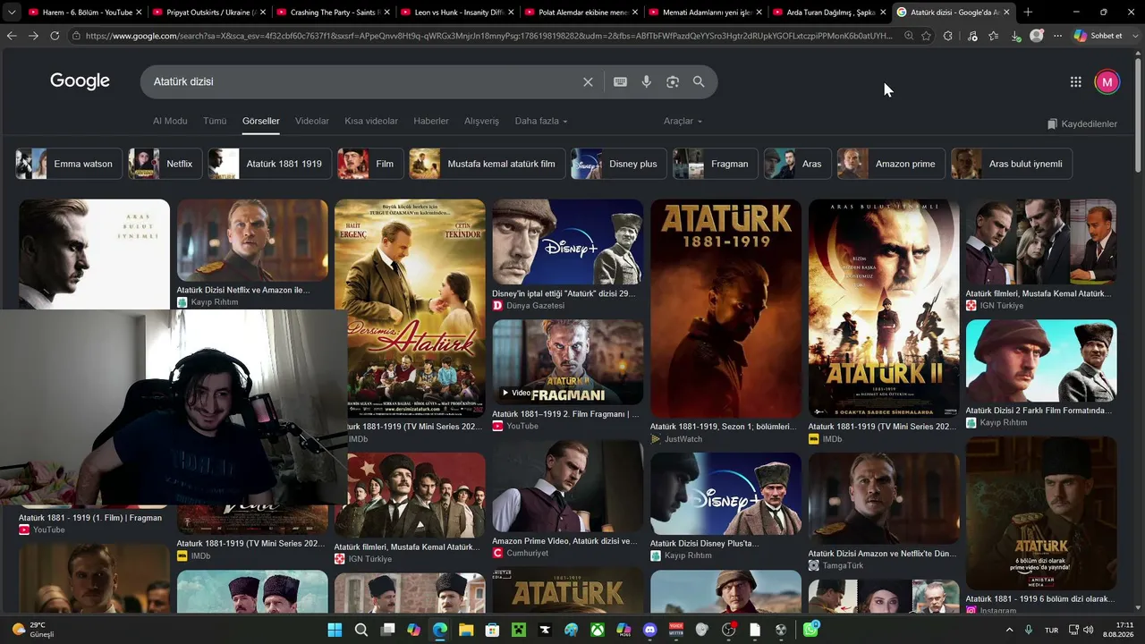Switch to the 'AI Modu' tab
Image resolution: width=1145 pixels, height=644 pixels.
[170, 121]
